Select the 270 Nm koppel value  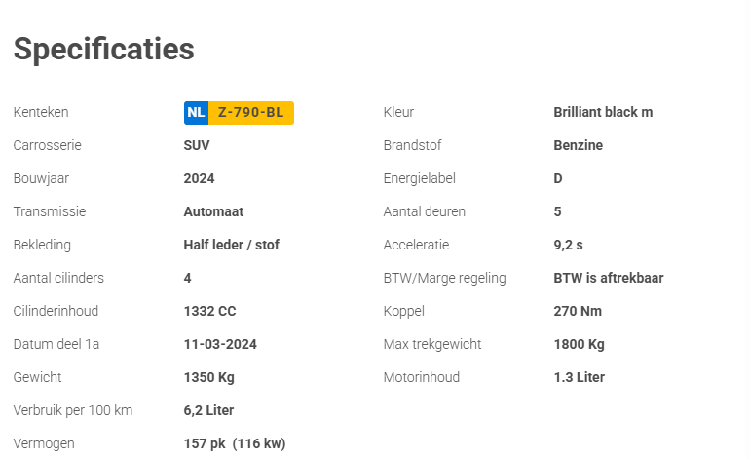point(578,311)
